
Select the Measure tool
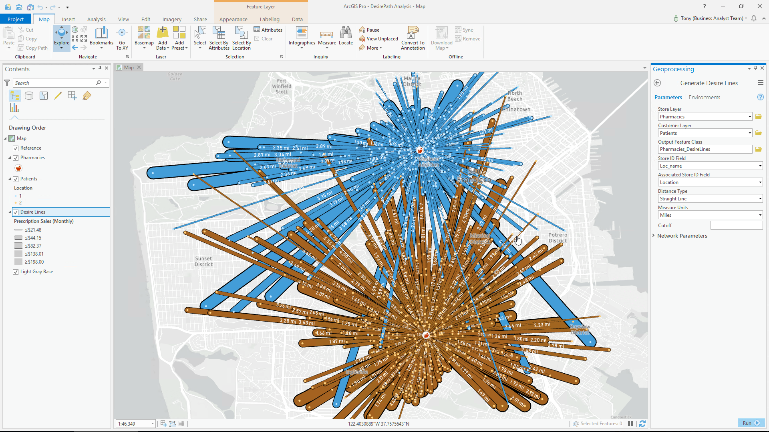pyautogui.click(x=327, y=38)
